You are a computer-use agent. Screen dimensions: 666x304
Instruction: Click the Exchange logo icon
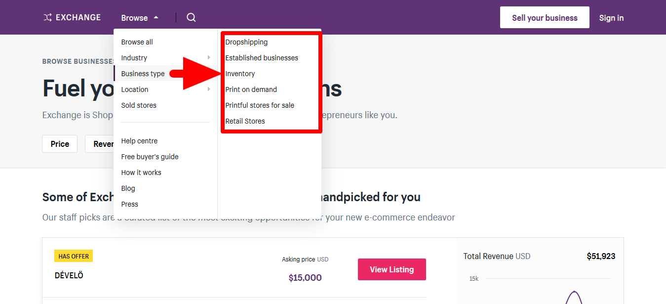[47, 18]
